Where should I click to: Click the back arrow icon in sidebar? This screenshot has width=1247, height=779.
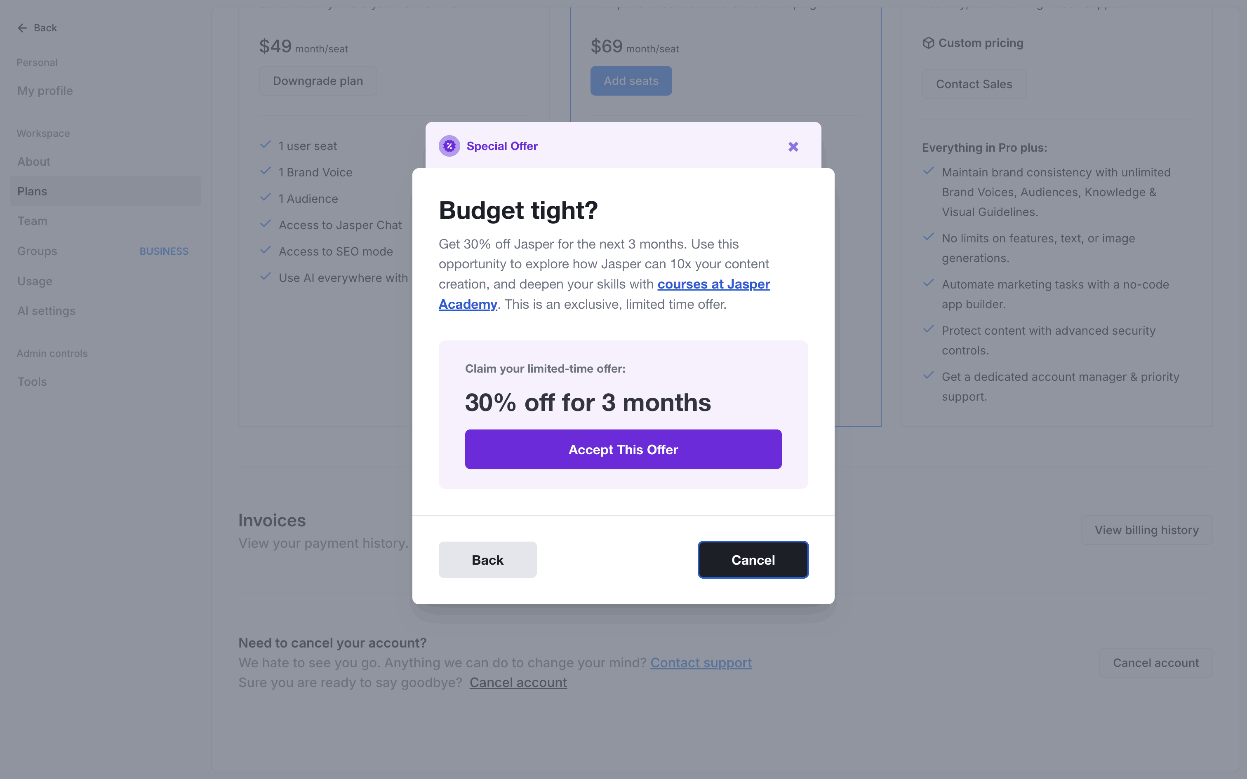(22, 28)
